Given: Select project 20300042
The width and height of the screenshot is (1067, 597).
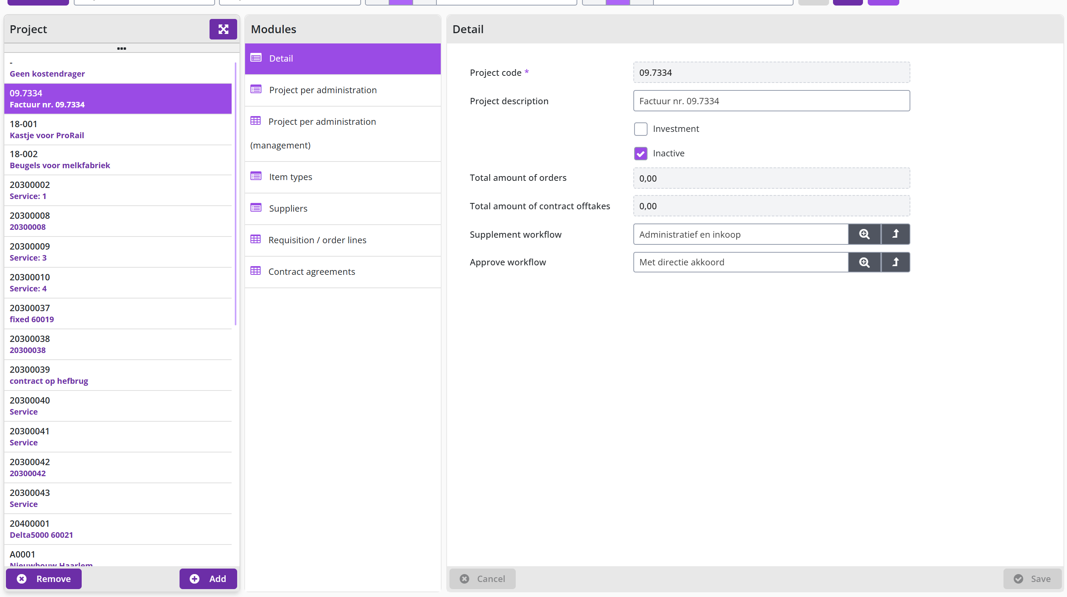Looking at the screenshot, I should [118, 467].
